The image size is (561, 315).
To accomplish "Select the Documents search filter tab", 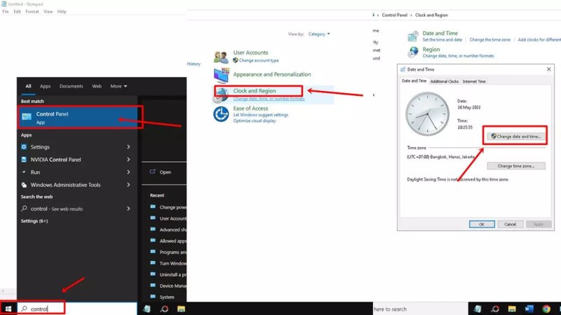I will [x=72, y=86].
